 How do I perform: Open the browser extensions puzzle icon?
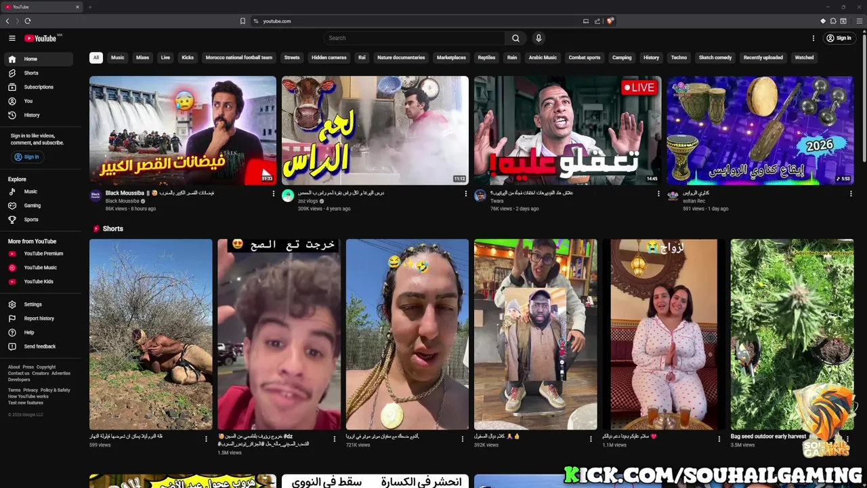click(x=834, y=21)
